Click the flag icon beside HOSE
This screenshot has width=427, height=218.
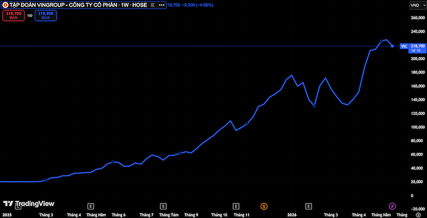[x=153, y=5]
